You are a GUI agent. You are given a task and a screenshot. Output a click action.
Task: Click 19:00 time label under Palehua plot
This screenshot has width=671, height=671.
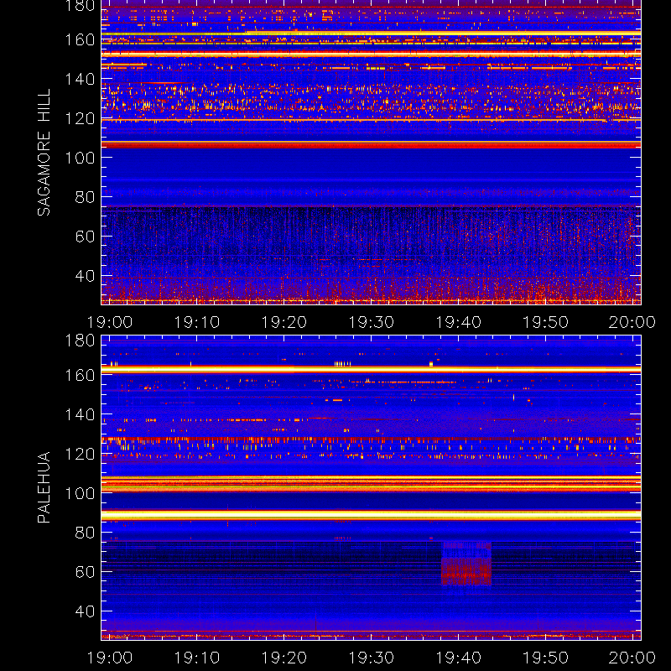coord(110,658)
